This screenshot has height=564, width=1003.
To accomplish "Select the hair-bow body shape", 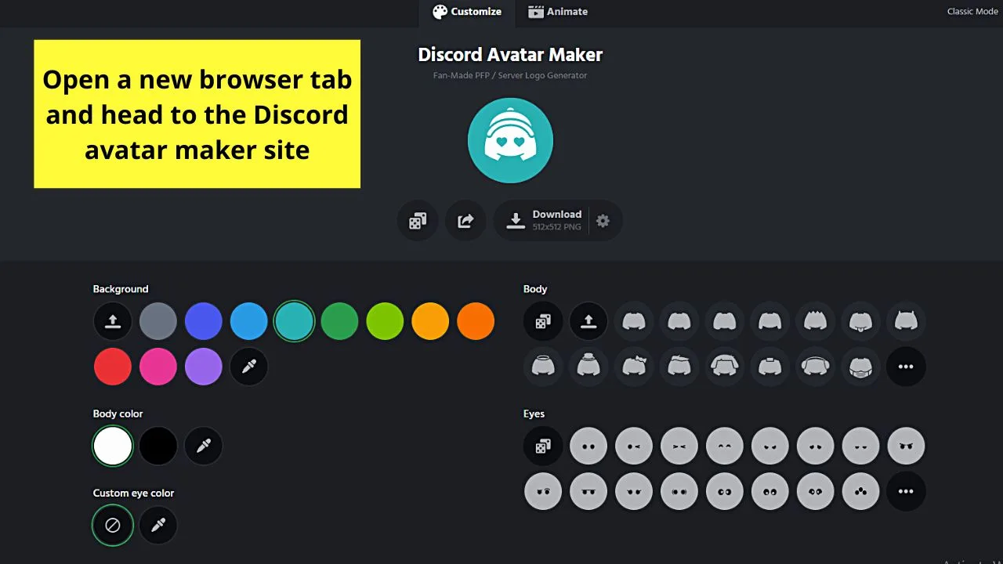I will click(634, 367).
